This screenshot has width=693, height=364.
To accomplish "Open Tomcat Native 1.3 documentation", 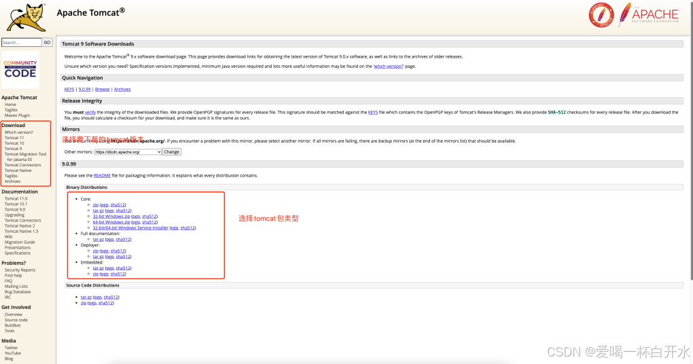I will [x=21, y=231].
